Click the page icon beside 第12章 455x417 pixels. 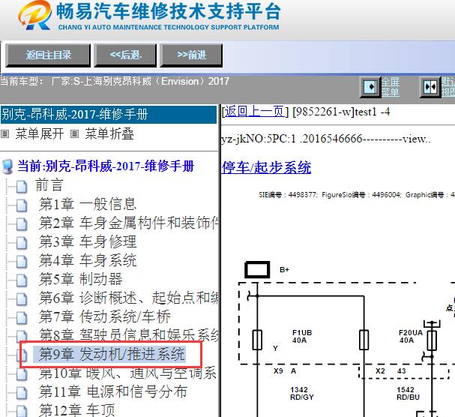click(22, 411)
